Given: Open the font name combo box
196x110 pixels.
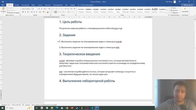Looking at the screenshot, I should tap(27, 9).
